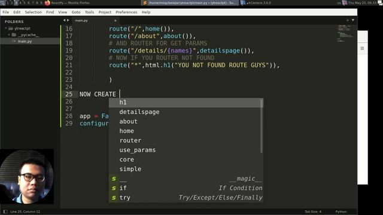Choose the __magic__ snippet suggestion
The width and height of the screenshot is (383, 215).
(x=186, y=179)
